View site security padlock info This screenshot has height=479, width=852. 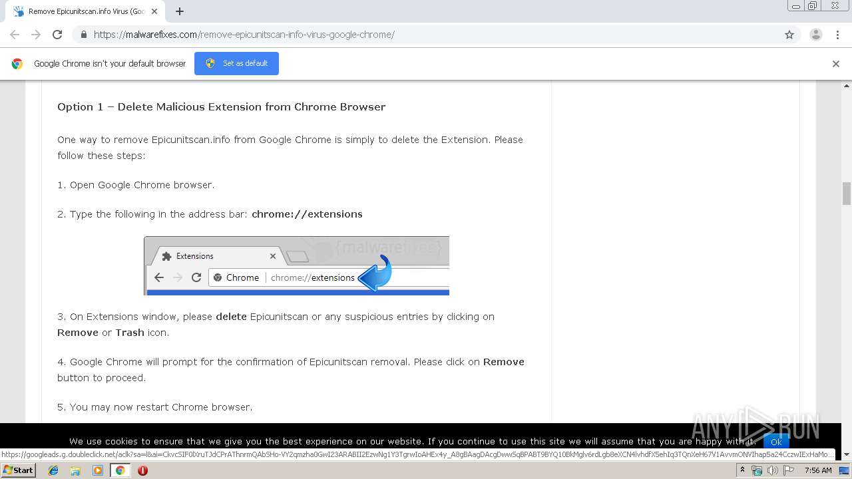[84, 35]
